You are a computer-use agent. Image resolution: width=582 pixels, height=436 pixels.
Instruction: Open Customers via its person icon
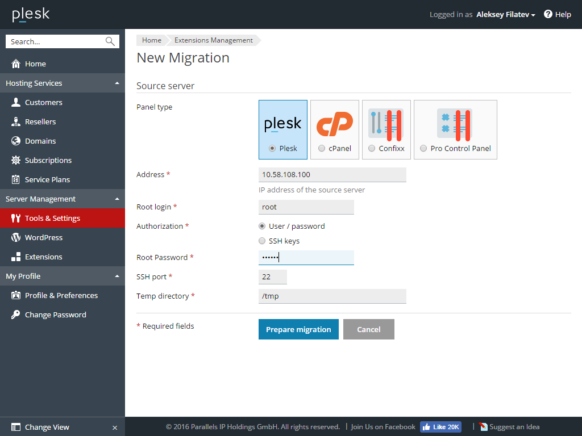pyautogui.click(x=16, y=102)
